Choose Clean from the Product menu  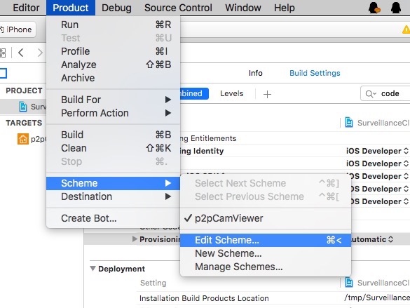(x=114, y=148)
